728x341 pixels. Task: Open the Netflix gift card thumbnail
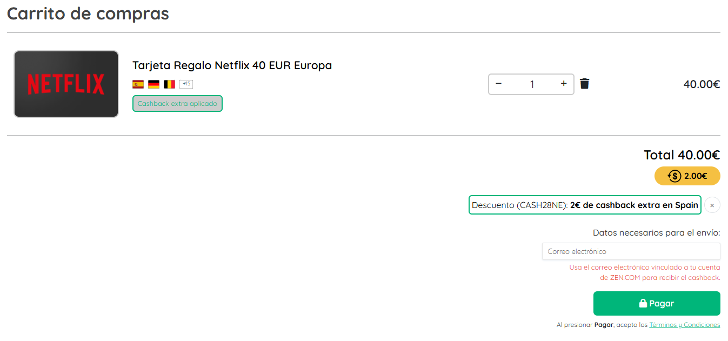(66, 84)
